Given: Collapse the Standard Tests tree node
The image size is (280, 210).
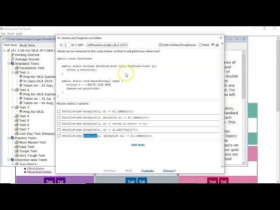Looking at the screenshot, I should coord(8,63).
